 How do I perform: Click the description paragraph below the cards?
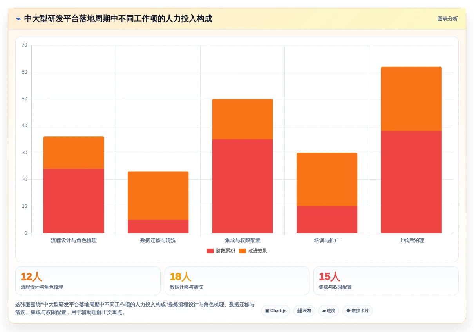[135, 309]
